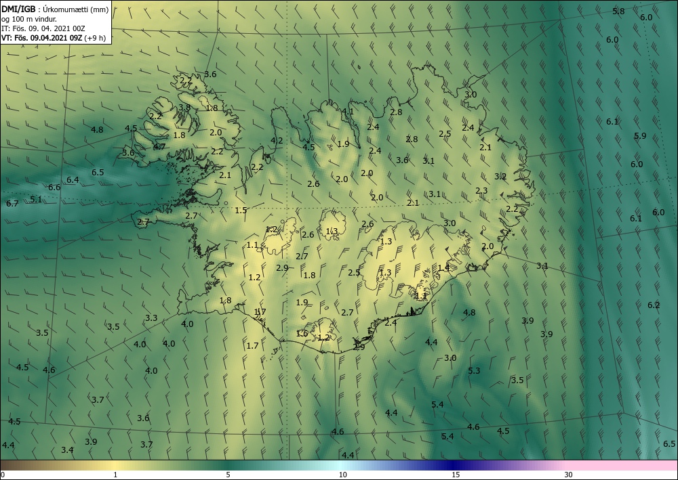This screenshot has width=678, height=480.
Task: Click the 'IT: Fös. 09. 04. 2021 00Z' line
Action: pyautogui.click(x=43, y=28)
